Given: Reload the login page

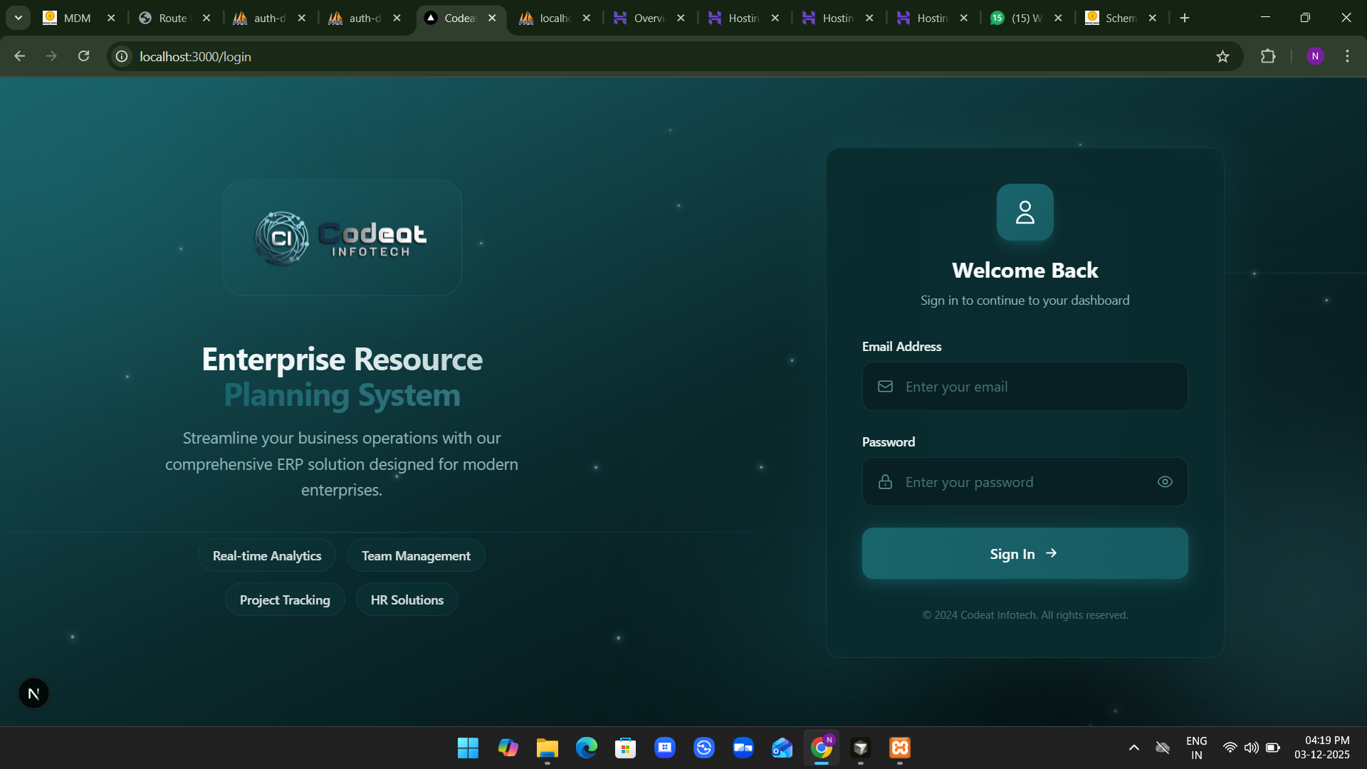Looking at the screenshot, I should pos(83,56).
